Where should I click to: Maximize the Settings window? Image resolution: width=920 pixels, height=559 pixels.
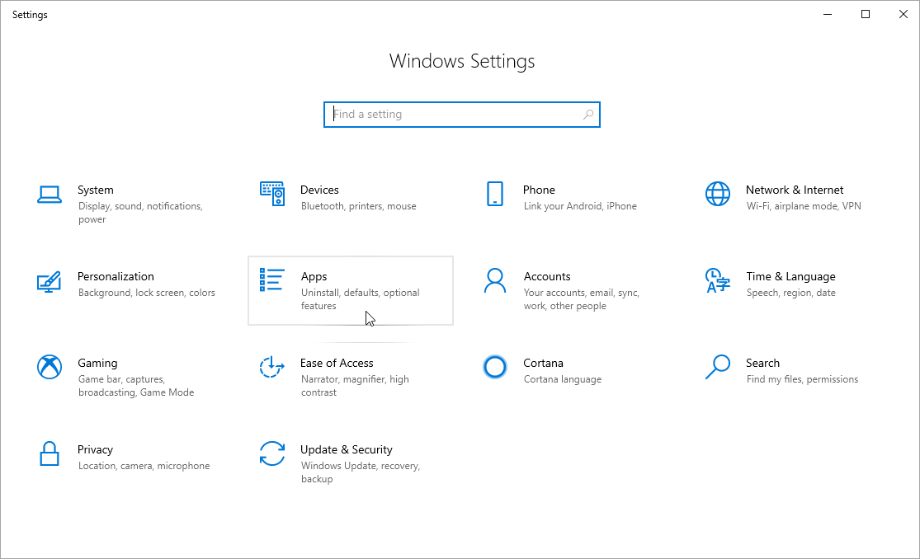tap(866, 14)
